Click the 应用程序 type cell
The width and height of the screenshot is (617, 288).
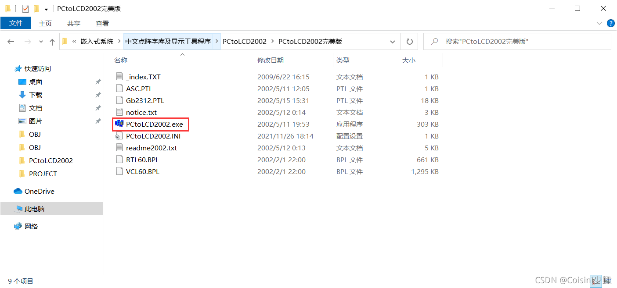pyautogui.click(x=350, y=124)
